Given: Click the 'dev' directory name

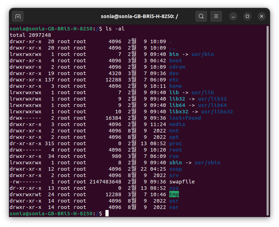Looking at the screenshot, I should point(174,73).
